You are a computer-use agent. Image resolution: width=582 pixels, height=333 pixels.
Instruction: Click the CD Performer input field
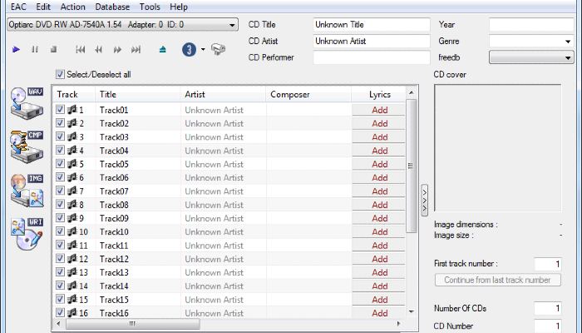pyautogui.click(x=372, y=57)
